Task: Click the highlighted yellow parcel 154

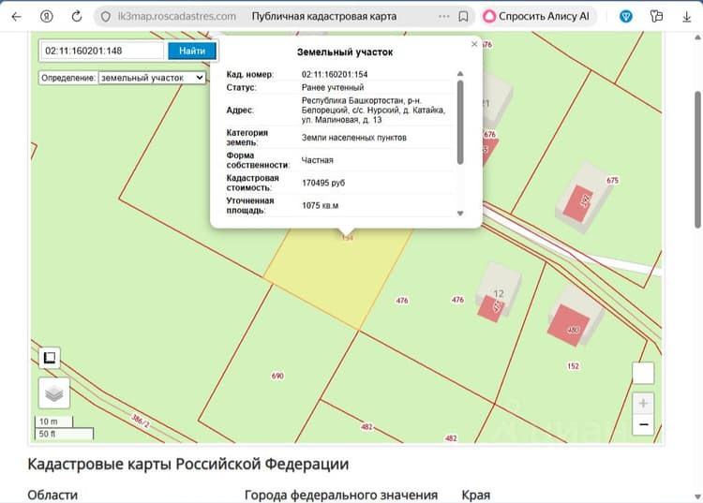Action: coord(337,275)
